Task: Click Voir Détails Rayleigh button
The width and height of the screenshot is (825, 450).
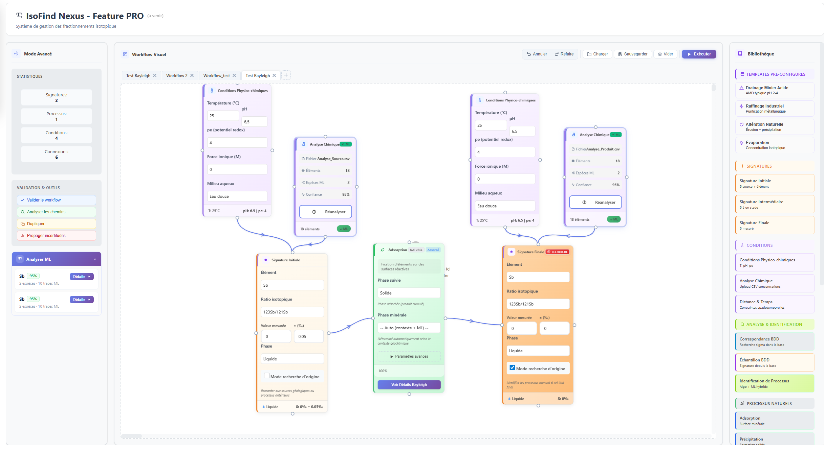Action: pyautogui.click(x=409, y=385)
